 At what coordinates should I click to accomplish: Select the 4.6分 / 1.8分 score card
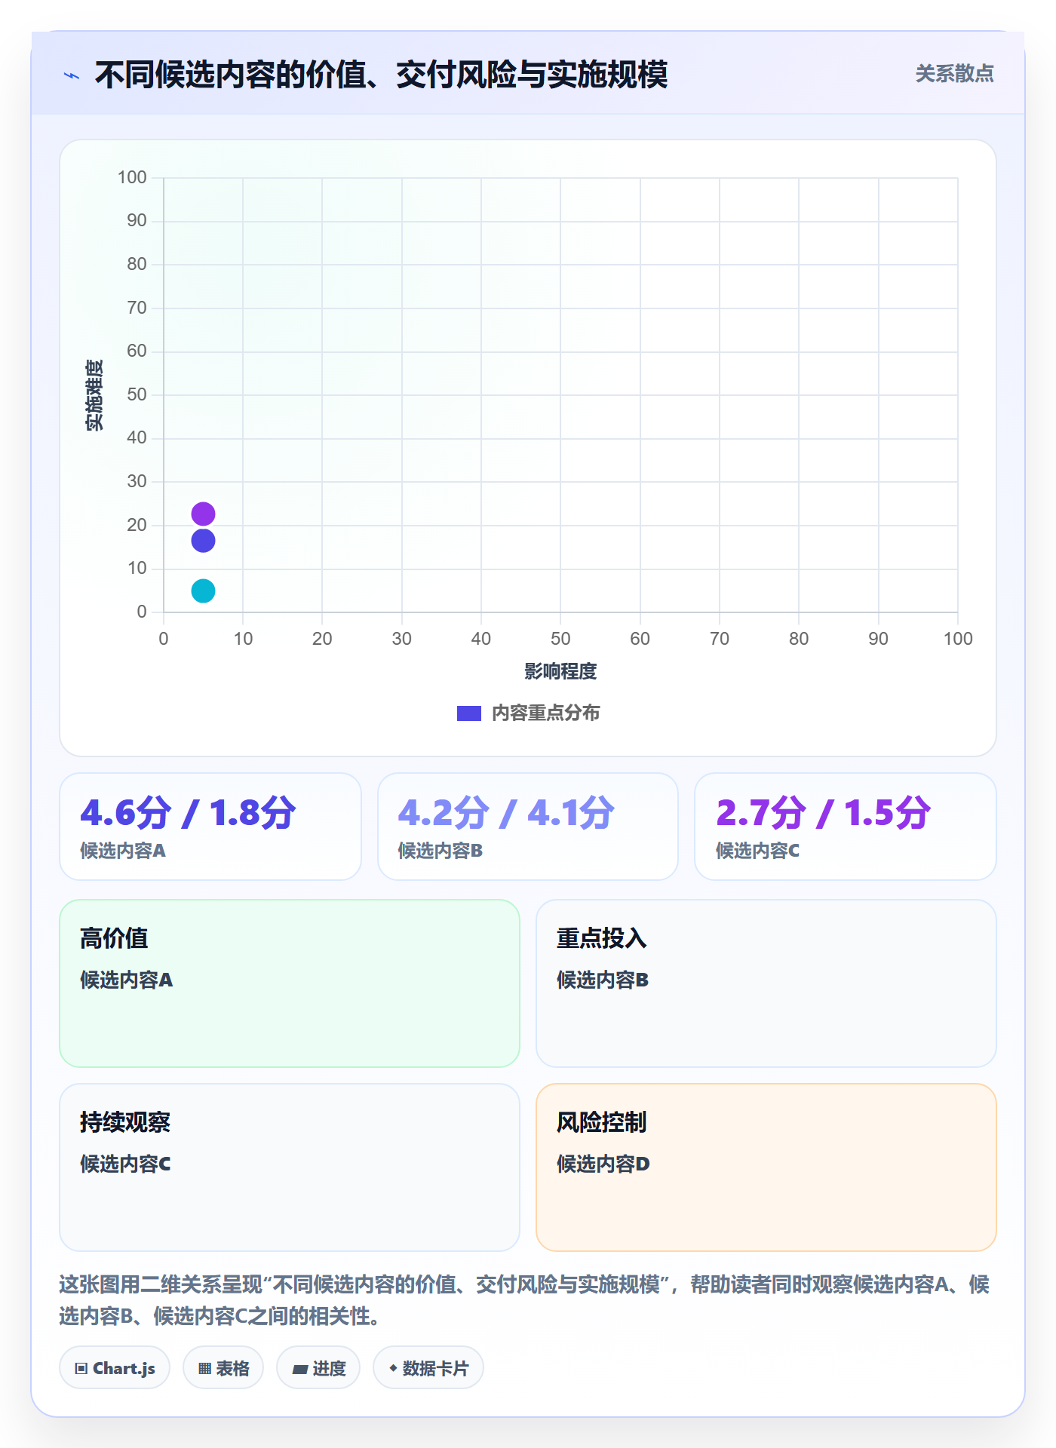click(x=210, y=827)
